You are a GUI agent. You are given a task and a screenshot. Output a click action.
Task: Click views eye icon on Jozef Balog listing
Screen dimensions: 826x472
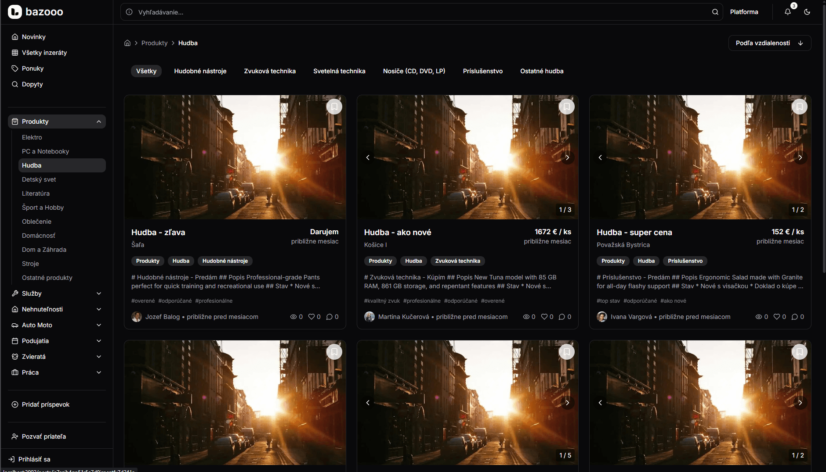(293, 317)
